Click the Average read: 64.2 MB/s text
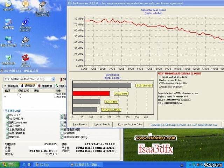The image size is (224, 168). (x=171, y=86)
